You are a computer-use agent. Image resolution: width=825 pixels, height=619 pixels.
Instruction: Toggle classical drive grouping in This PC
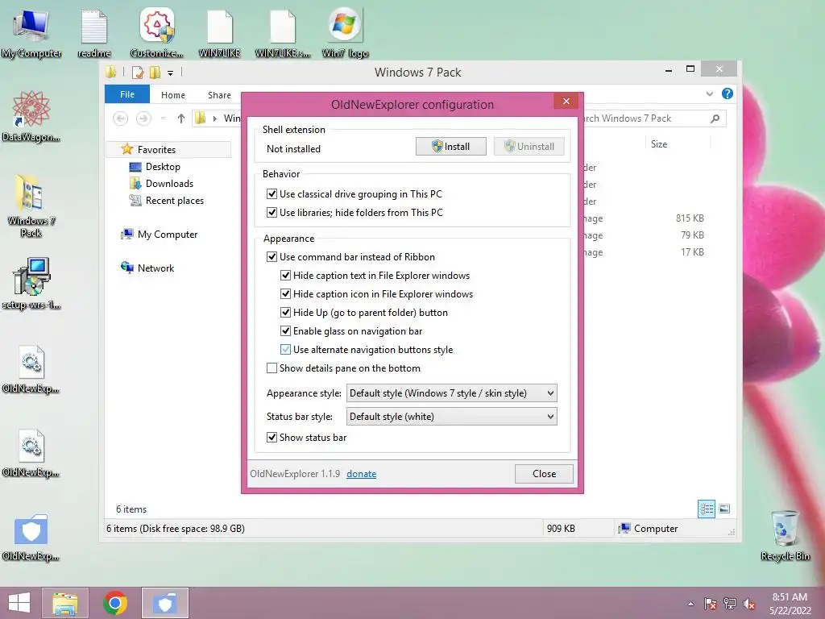pyautogui.click(x=272, y=193)
